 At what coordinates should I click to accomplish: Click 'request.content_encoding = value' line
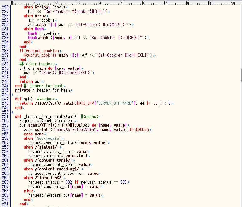pyautogui.click(x=64, y=174)
